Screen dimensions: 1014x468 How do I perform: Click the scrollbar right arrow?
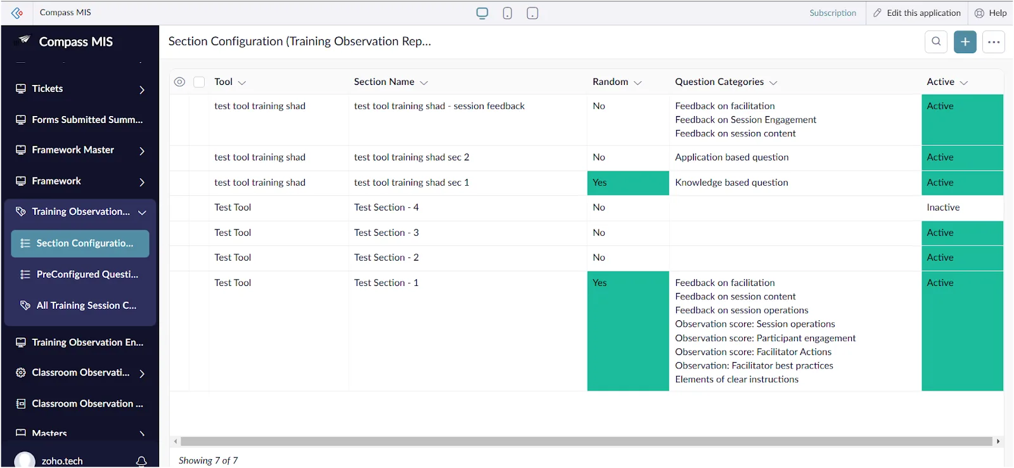pyautogui.click(x=998, y=441)
